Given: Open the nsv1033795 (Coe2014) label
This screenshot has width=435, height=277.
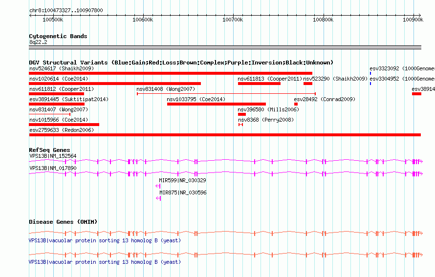Looking at the screenshot, I should point(196,99).
